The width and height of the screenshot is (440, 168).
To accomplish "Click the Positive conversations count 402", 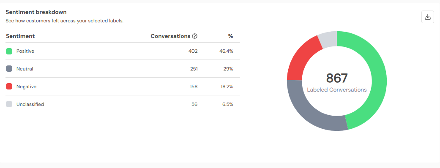I will 193,51.
